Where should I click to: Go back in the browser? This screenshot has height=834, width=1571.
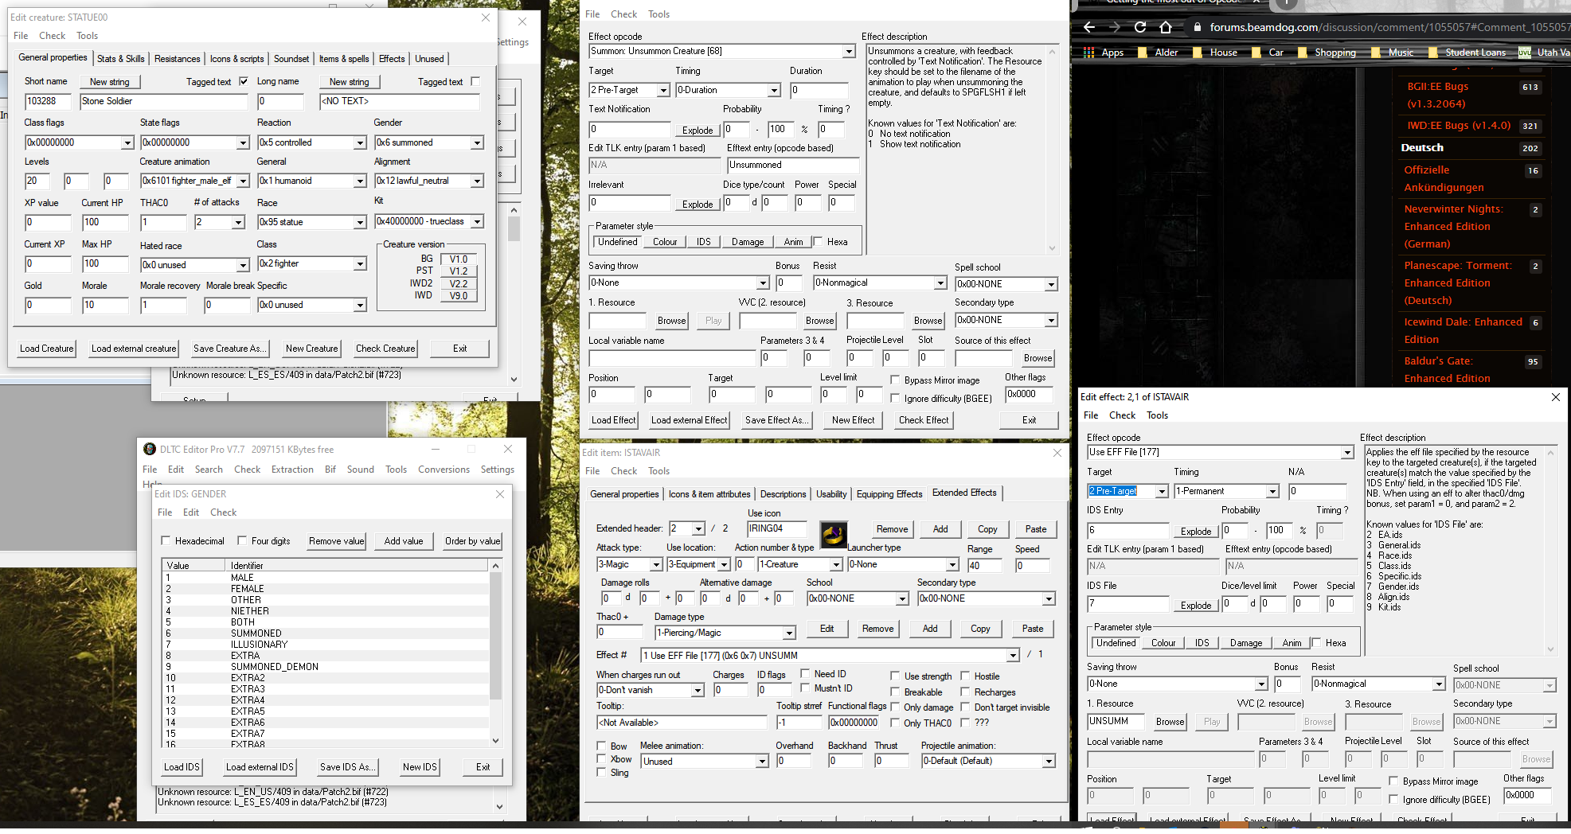(x=1088, y=27)
